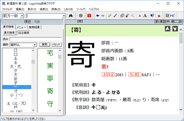
Task: Open the ヘルプ(H) menu
Action: pos(94,9)
